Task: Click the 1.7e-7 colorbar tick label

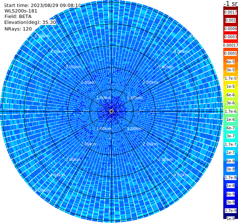Action: pyautogui.click(x=230, y=144)
